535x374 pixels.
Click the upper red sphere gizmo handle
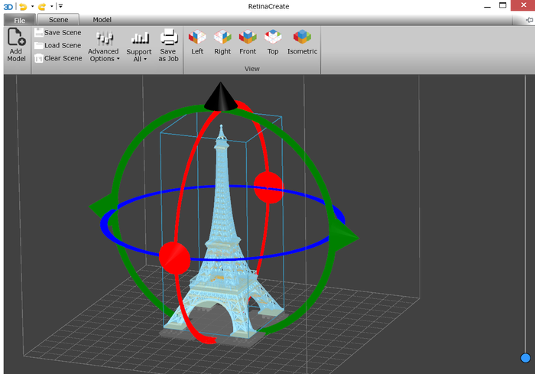click(x=269, y=188)
